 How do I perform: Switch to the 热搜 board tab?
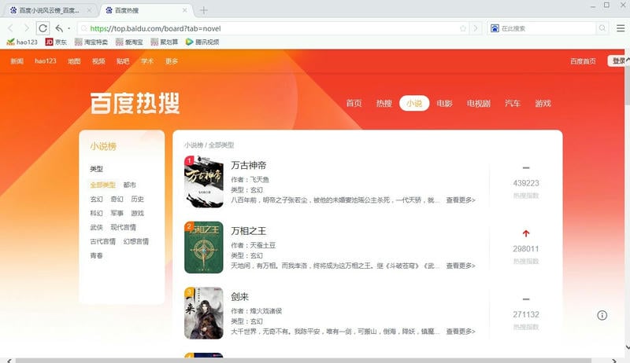click(x=384, y=104)
